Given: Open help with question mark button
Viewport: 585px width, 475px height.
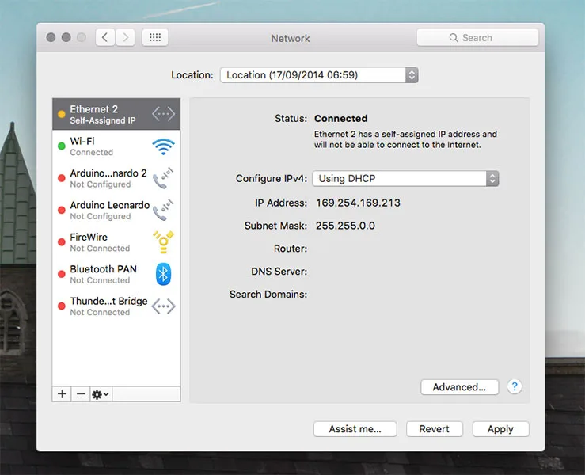Looking at the screenshot, I should pyautogui.click(x=515, y=387).
